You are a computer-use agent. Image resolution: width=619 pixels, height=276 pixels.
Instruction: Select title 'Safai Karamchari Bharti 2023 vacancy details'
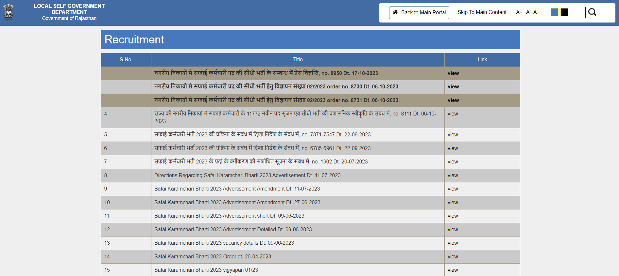click(x=224, y=243)
